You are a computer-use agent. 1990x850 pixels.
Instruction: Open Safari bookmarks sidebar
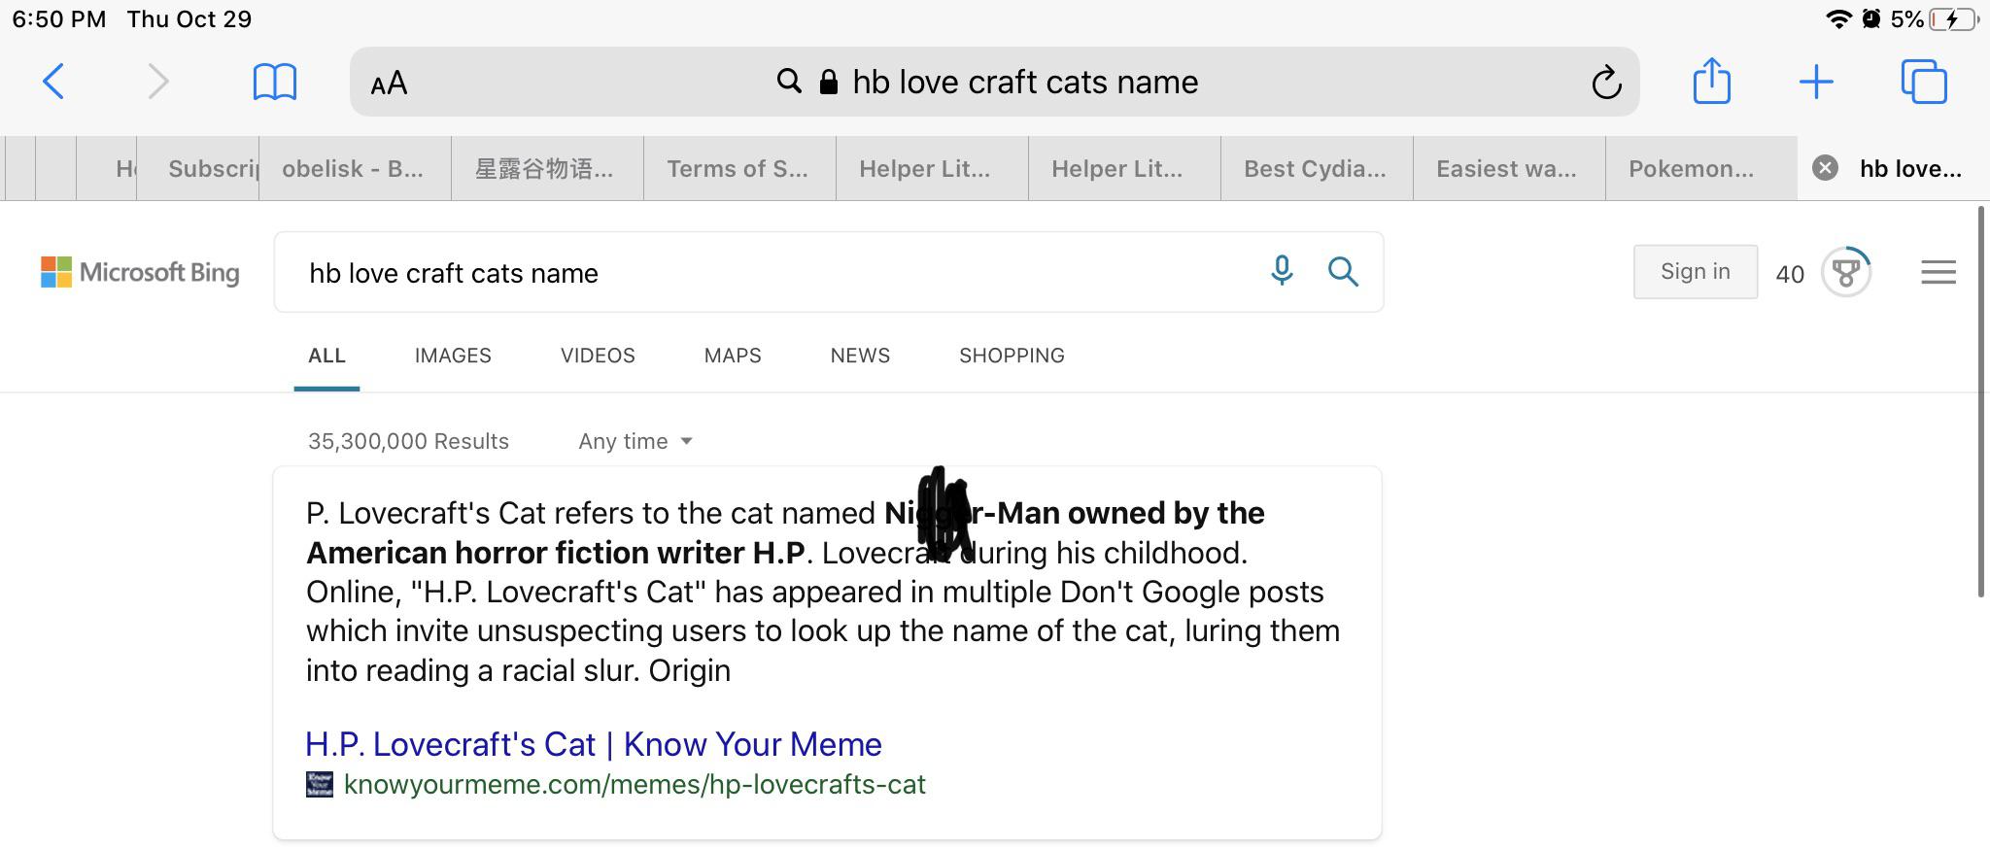(275, 82)
